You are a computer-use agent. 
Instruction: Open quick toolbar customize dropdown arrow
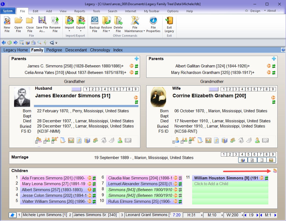pos(56,43)
